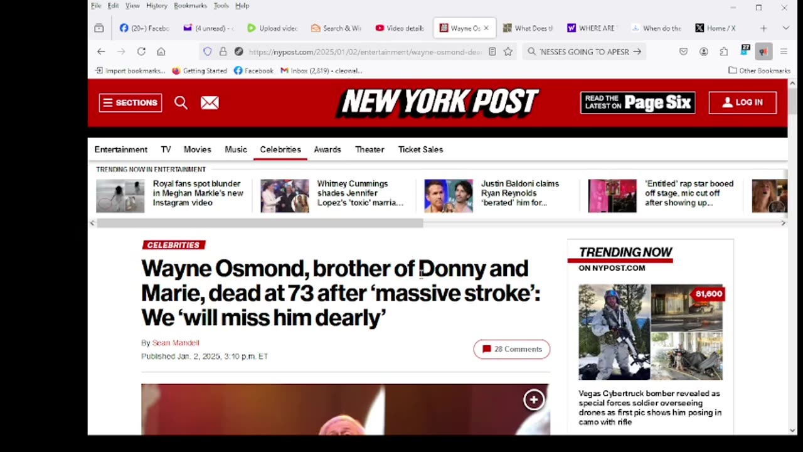
Task: Select the TV nav item
Action: point(166,149)
